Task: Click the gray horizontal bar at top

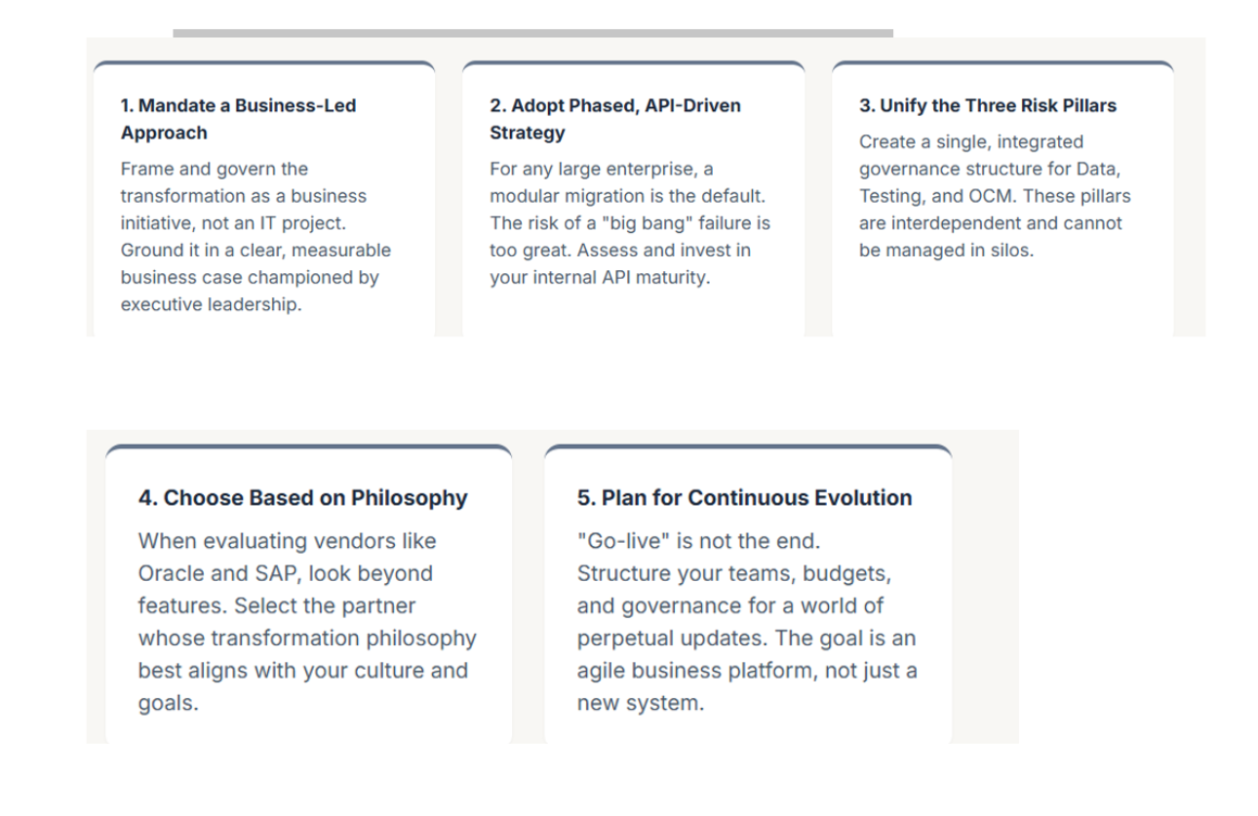Action: point(532,33)
